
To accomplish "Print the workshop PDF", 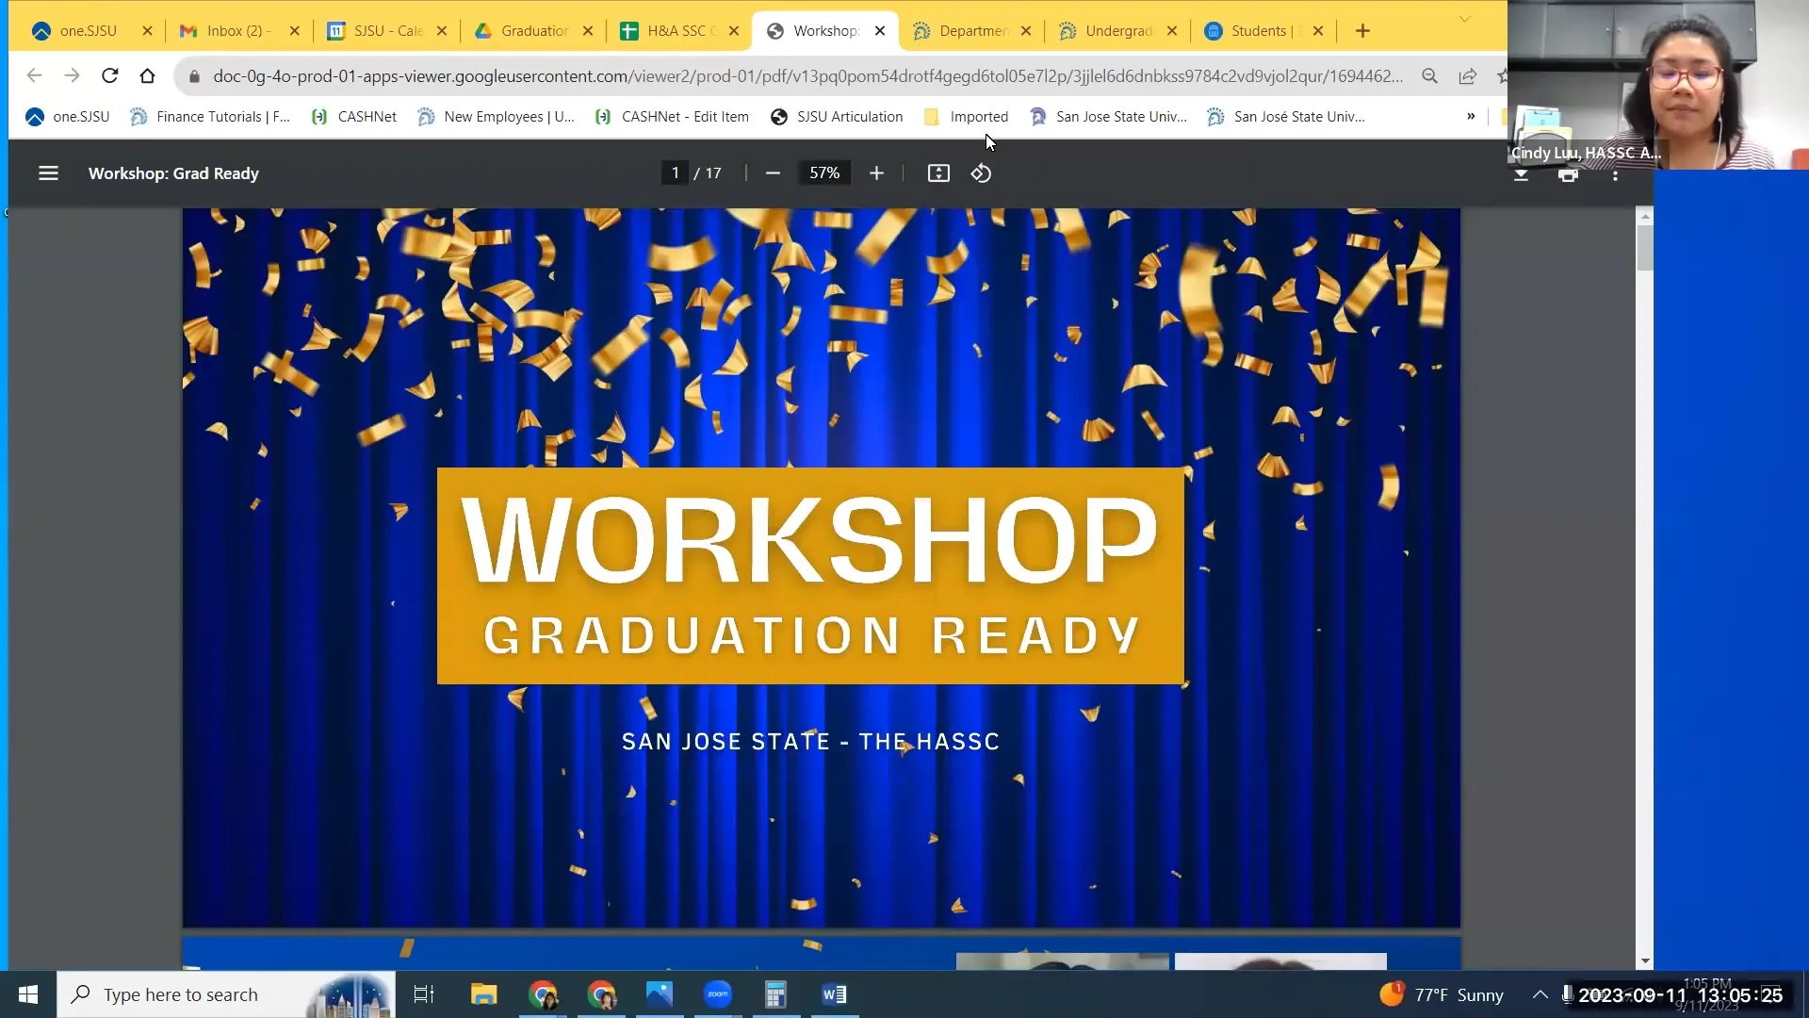I will (1568, 175).
